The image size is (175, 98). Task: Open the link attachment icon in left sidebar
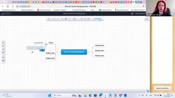pyautogui.click(x=3, y=49)
